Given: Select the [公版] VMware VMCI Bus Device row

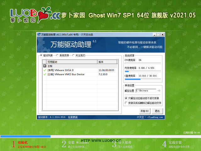Looking at the screenshot, I should tap(80, 74).
